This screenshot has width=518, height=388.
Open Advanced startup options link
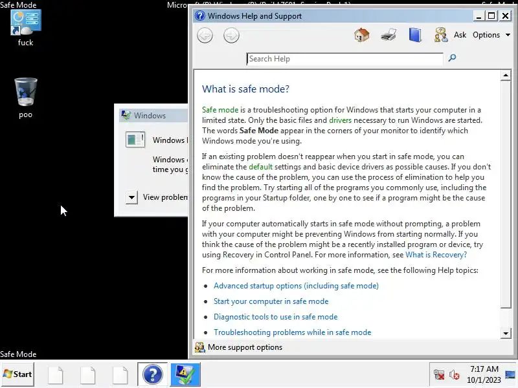pyautogui.click(x=296, y=286)
